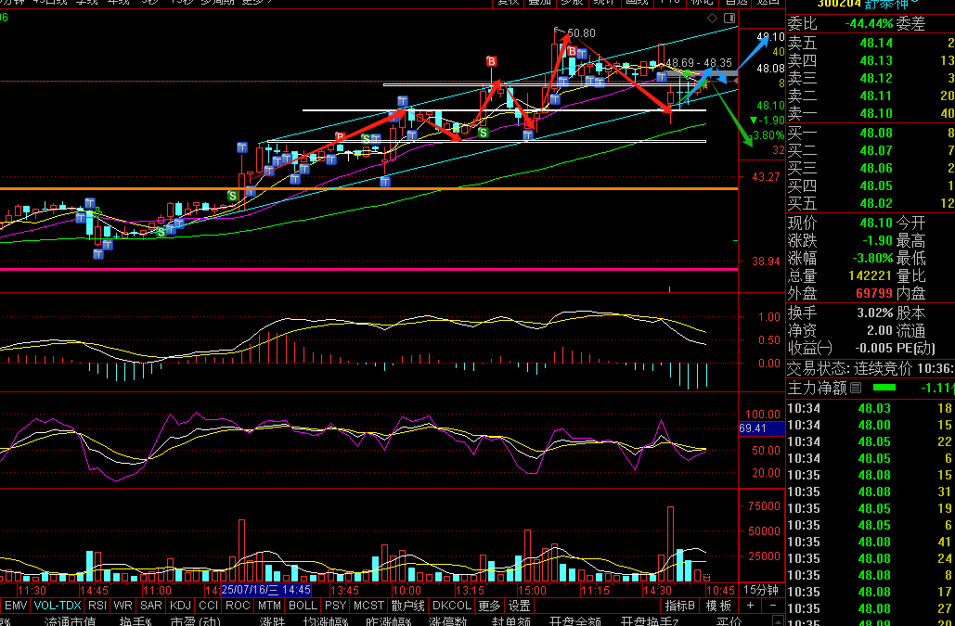The image size is (955, 626).
Task: Open the SAR indicator tab
Action: tap(151, 606)
